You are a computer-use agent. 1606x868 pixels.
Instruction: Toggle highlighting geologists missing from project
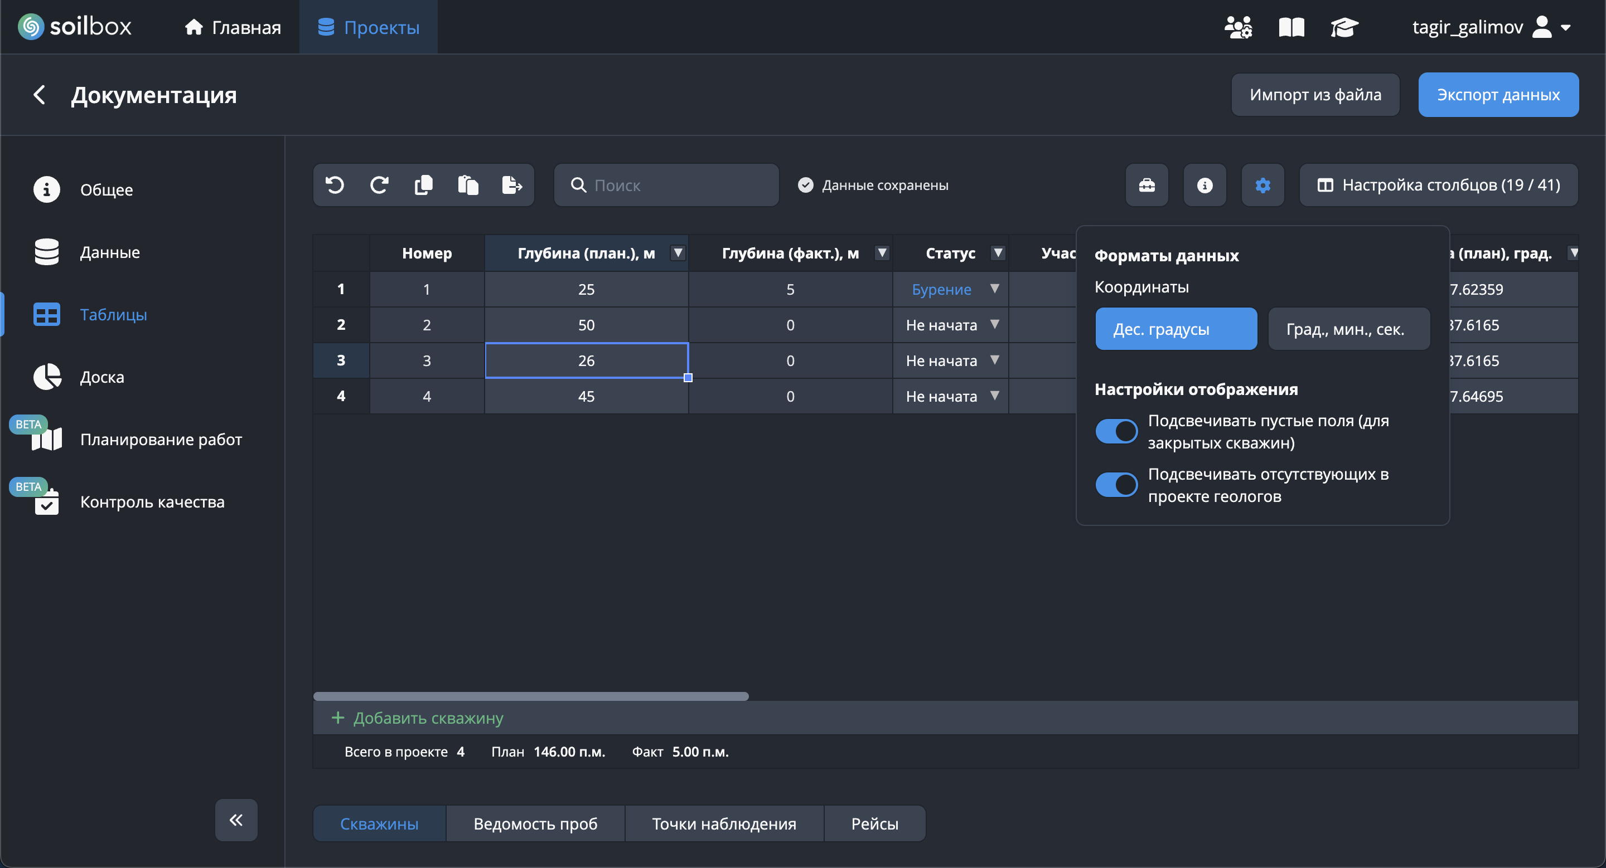tap(1116, 485)
